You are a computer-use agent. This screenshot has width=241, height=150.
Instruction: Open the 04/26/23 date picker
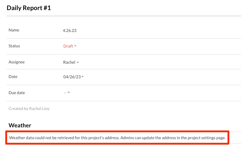pos(72,77)
